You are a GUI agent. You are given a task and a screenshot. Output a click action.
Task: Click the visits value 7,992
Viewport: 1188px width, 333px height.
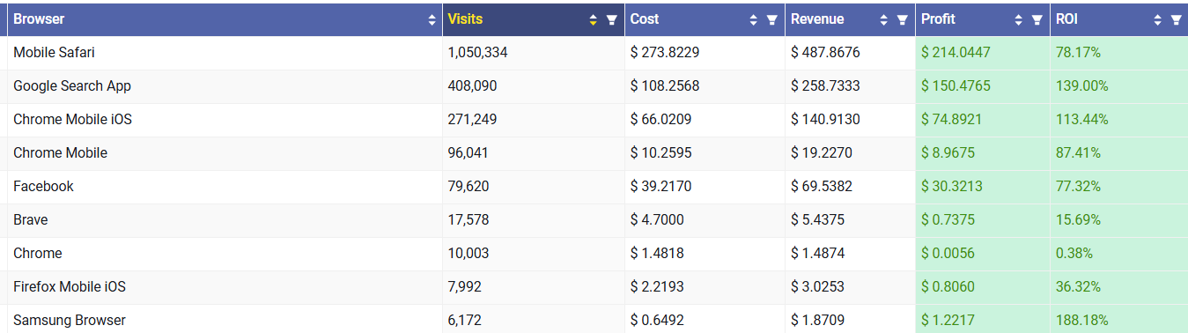(464, 287)
